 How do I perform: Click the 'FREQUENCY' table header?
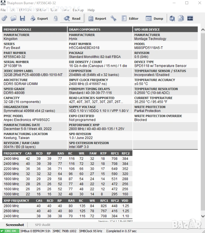tap(12, 153)
